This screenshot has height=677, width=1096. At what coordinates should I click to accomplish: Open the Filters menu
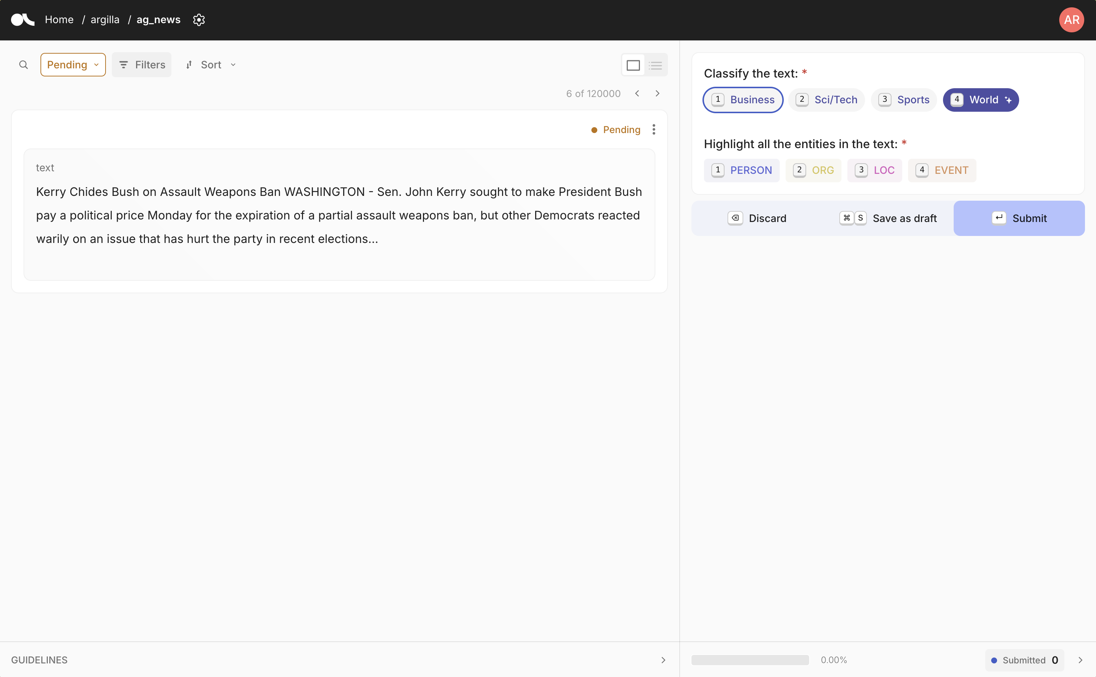pos(141,64)
